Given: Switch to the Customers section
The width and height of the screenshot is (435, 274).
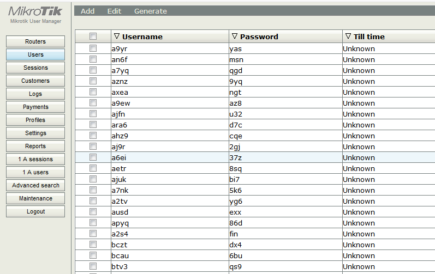Looking at the screenshot, I should (35, 81).
